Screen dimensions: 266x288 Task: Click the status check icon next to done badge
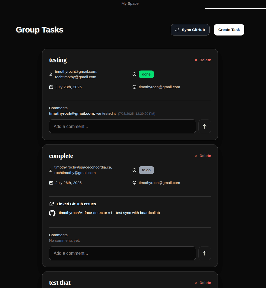pos(134,74)
